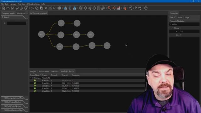201x113 pixels.
Task: Click the Open folder toolbar icon
Action: [x=8, y=8]
